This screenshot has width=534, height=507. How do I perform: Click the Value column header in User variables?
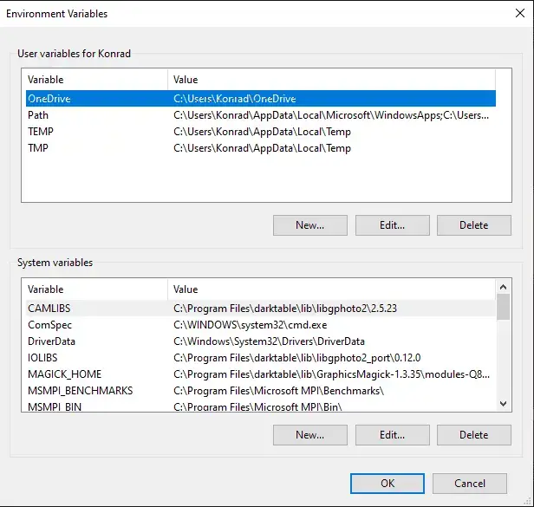pos(331,80)
